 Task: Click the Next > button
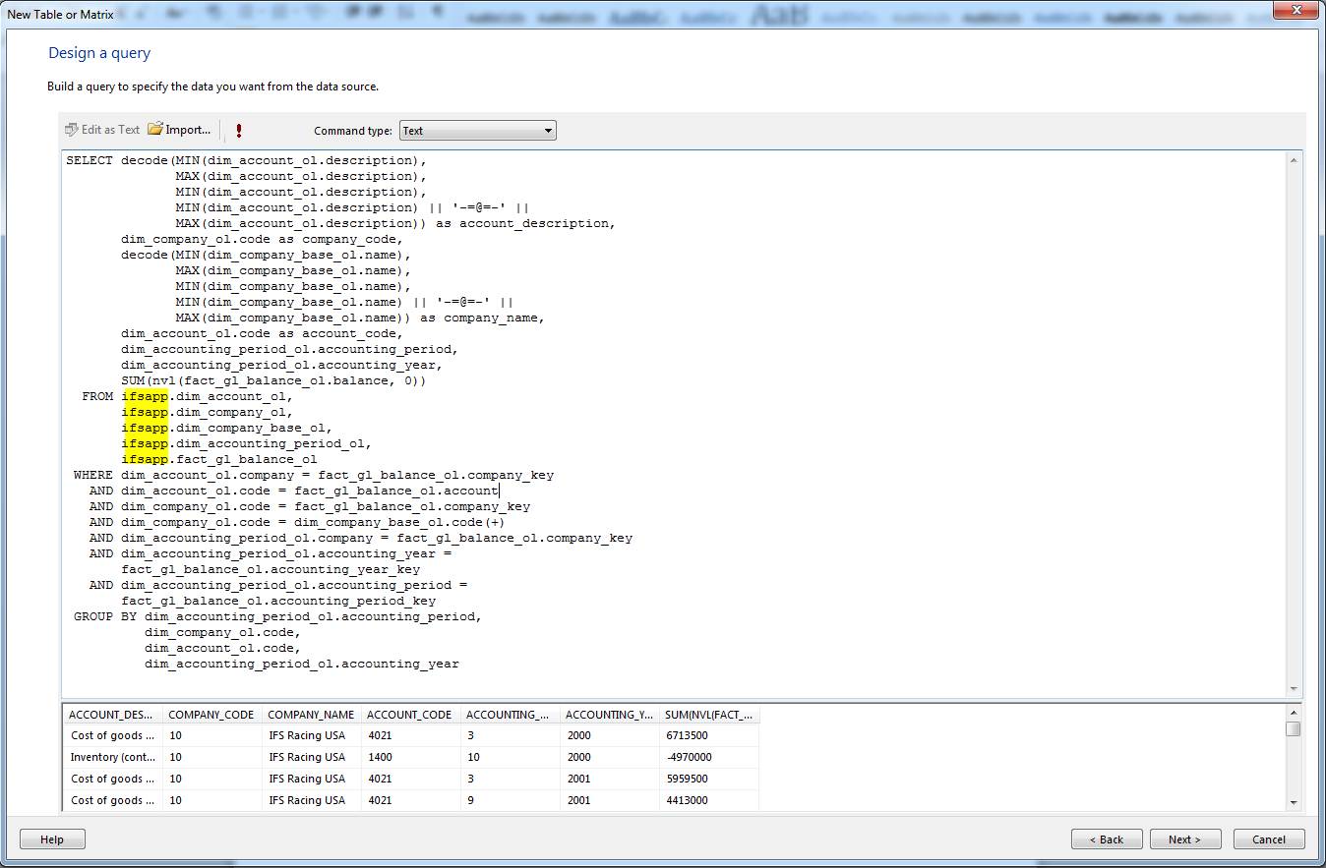tap(1184, 839)
